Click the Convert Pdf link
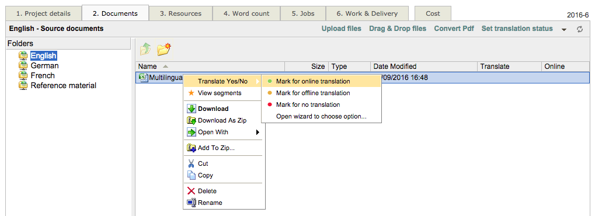Viewport: 595px width, 216px height. pyautogui.click(x=454, y=29)
